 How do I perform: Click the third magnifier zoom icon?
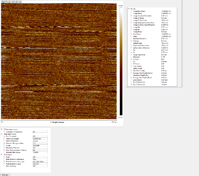[17, 2]
